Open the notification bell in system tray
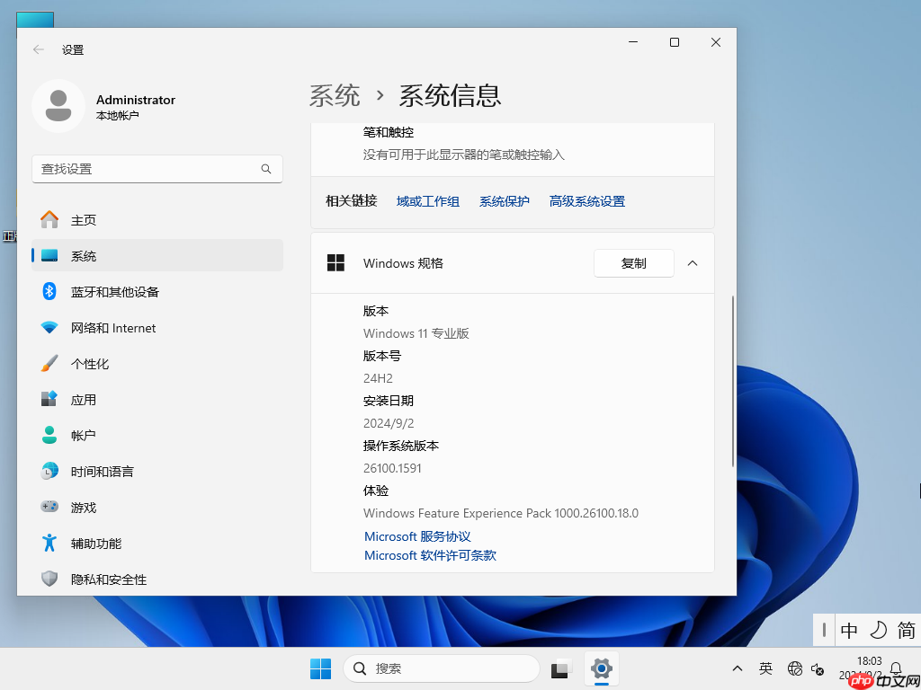This screenshot has height=690, width=921. tap(896, 668)
